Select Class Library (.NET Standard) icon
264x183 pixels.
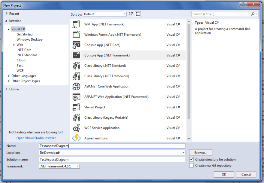point(76,66)
